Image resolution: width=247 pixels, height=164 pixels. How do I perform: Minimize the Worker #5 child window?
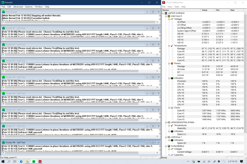coord(147,93)
